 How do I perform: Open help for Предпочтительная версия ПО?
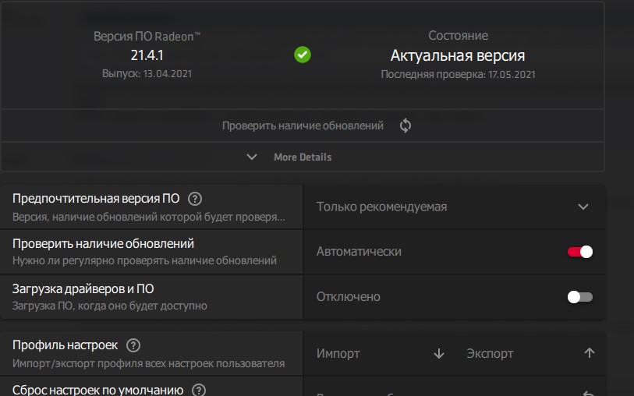click(x=195, y=199)
